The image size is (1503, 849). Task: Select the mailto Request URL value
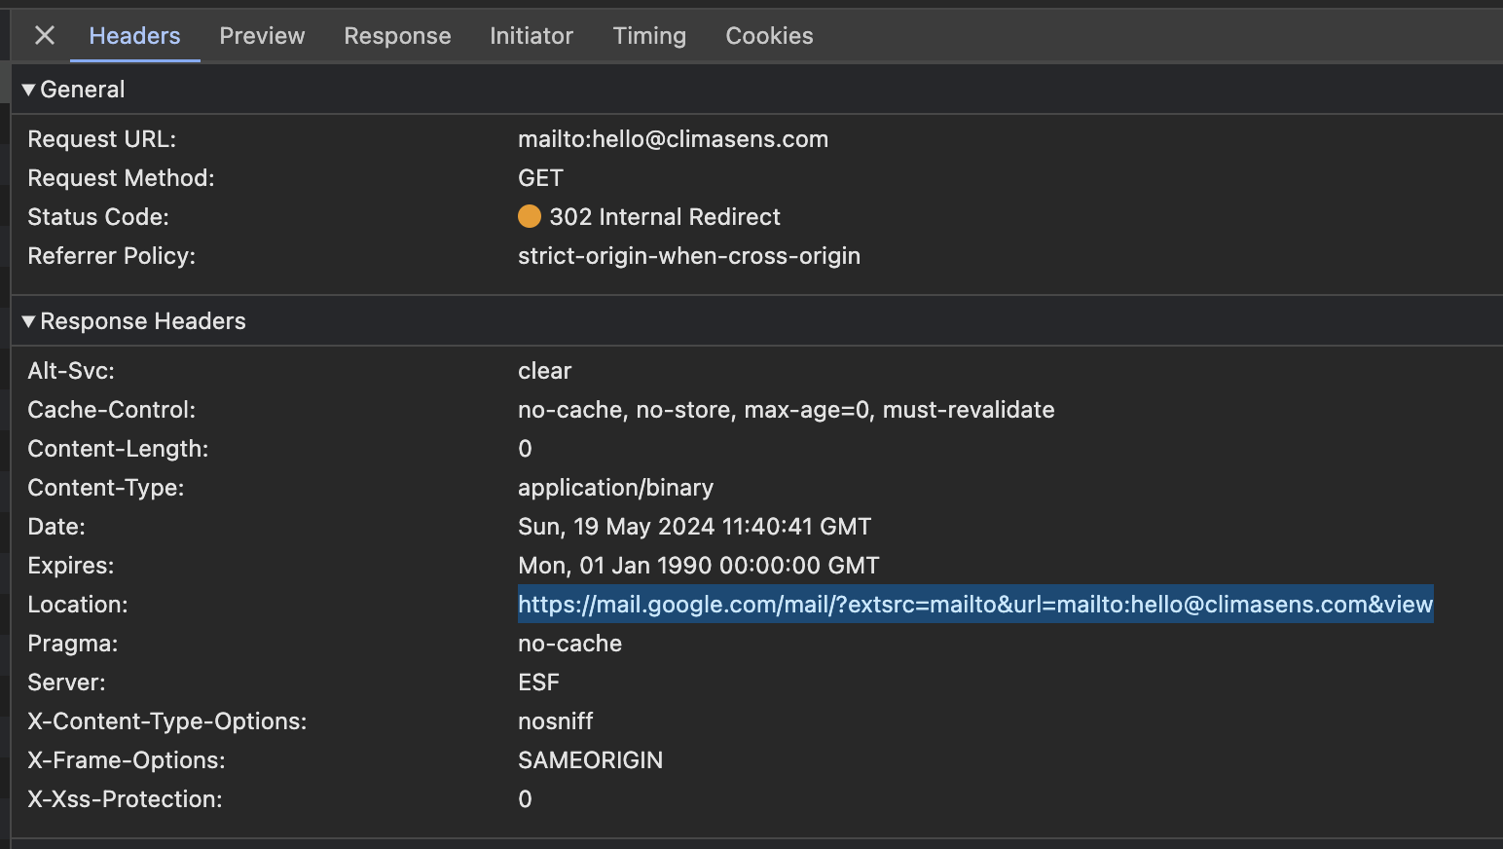pos(673,139)
